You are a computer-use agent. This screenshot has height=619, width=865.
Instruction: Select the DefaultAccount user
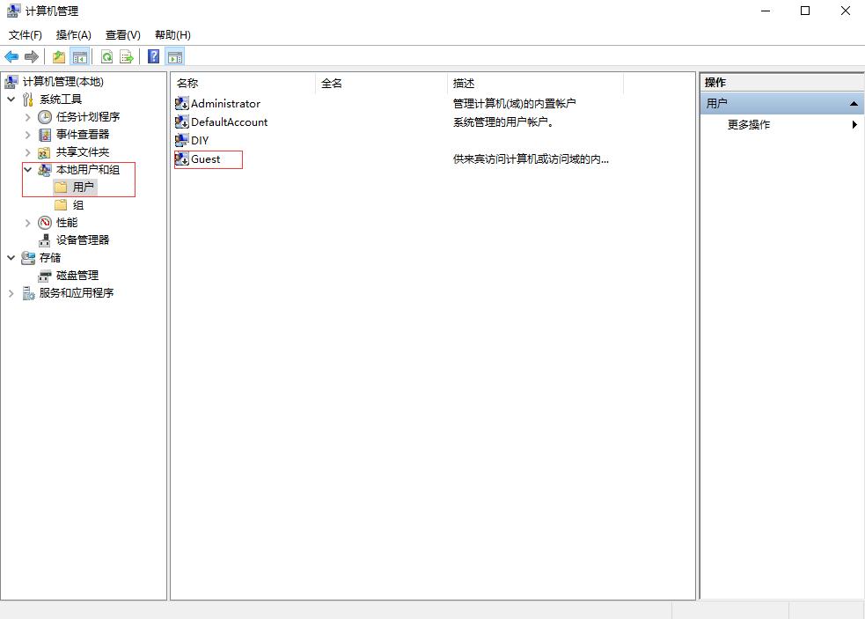click(227, 122)
